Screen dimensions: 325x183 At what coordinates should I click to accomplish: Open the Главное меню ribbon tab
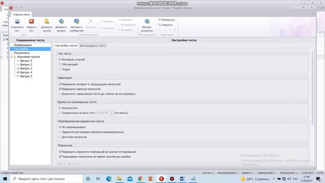pos(21,14)
